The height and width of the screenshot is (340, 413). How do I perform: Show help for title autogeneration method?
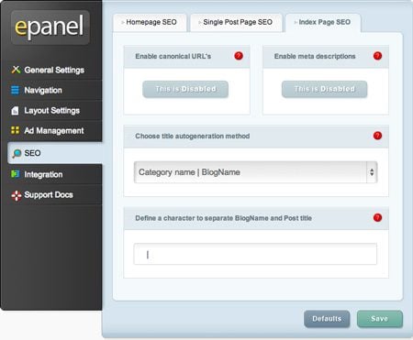tap(377, 136)
